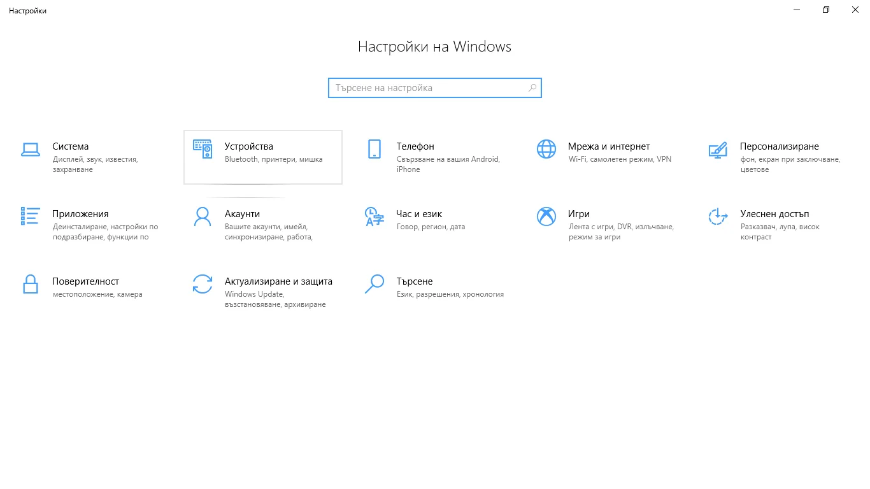Click the Час и език language icon
This screenshot has height=489, width=870.
pyautogui.click(x=374, y=216)
